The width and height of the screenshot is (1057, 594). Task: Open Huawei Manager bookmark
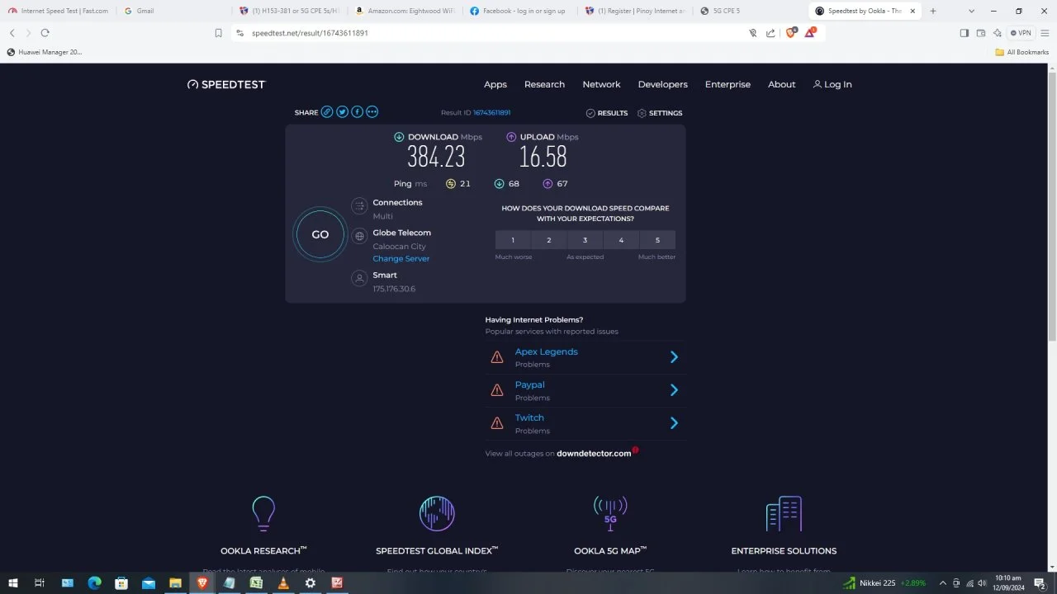click(45, 52)
